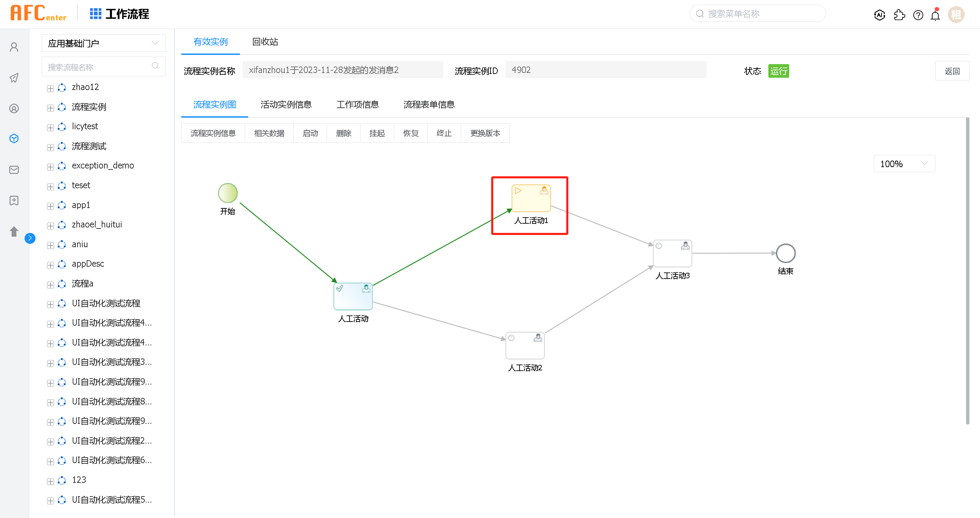Expand the zhao12 tree node
Screen dimensions: 980x518
point(50,89)
